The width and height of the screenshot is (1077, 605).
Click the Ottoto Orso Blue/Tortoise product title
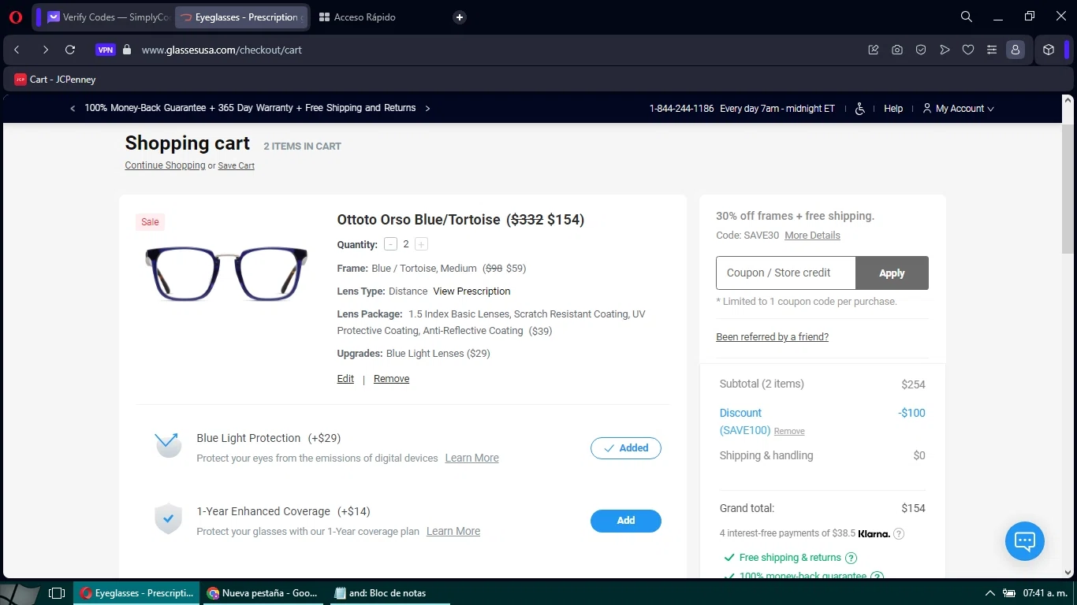[419, 220]
